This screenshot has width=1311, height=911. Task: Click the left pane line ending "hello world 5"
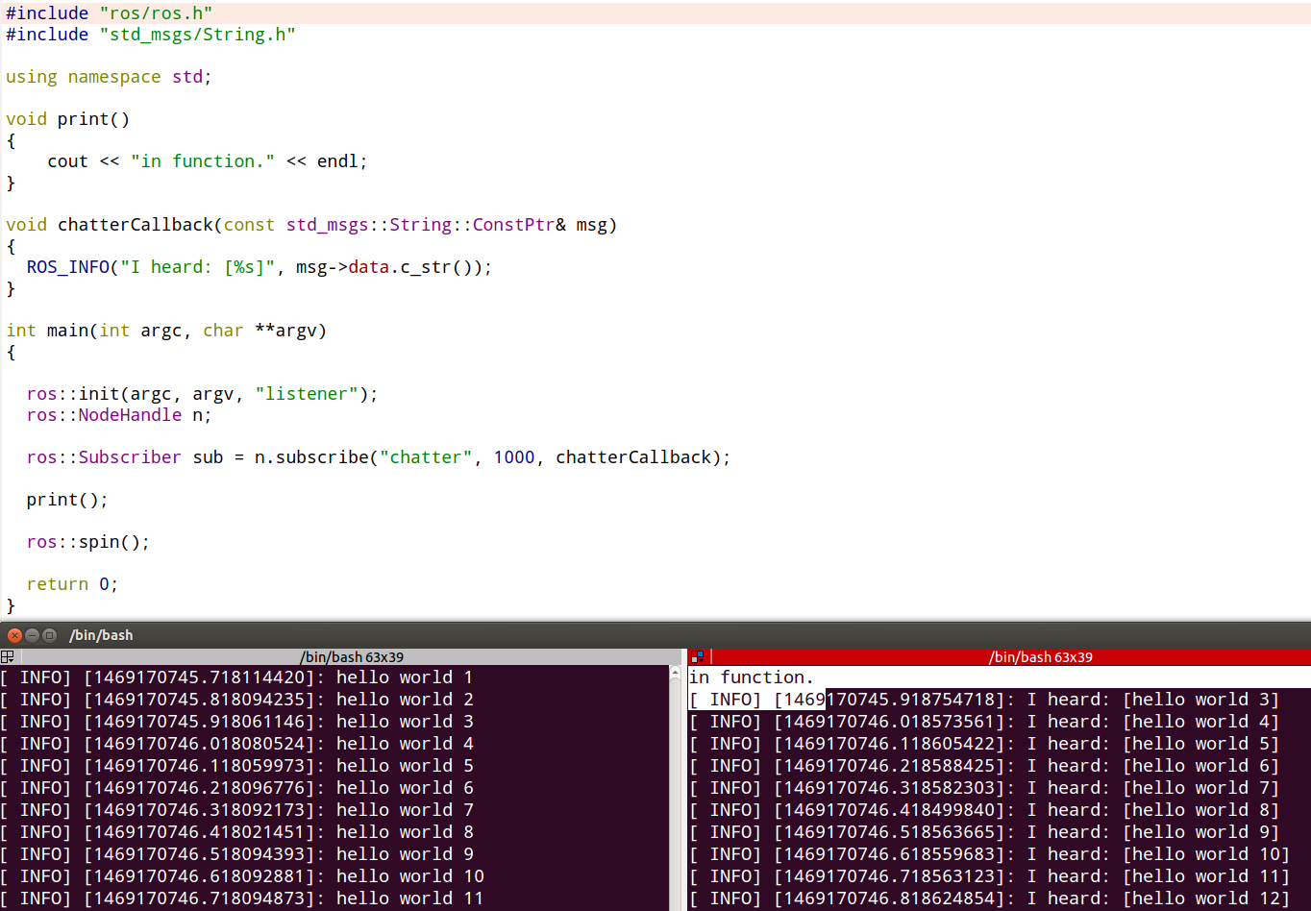pyautogui.click(x=236, y=766)
